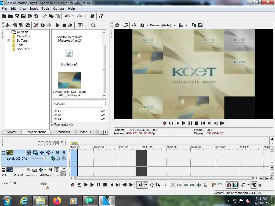Click the Lock event padlock icon

click(205, 185)
